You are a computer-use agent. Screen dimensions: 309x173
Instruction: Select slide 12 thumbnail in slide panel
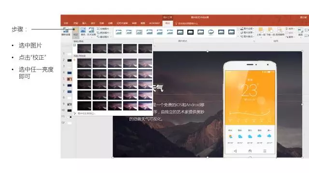70,123
